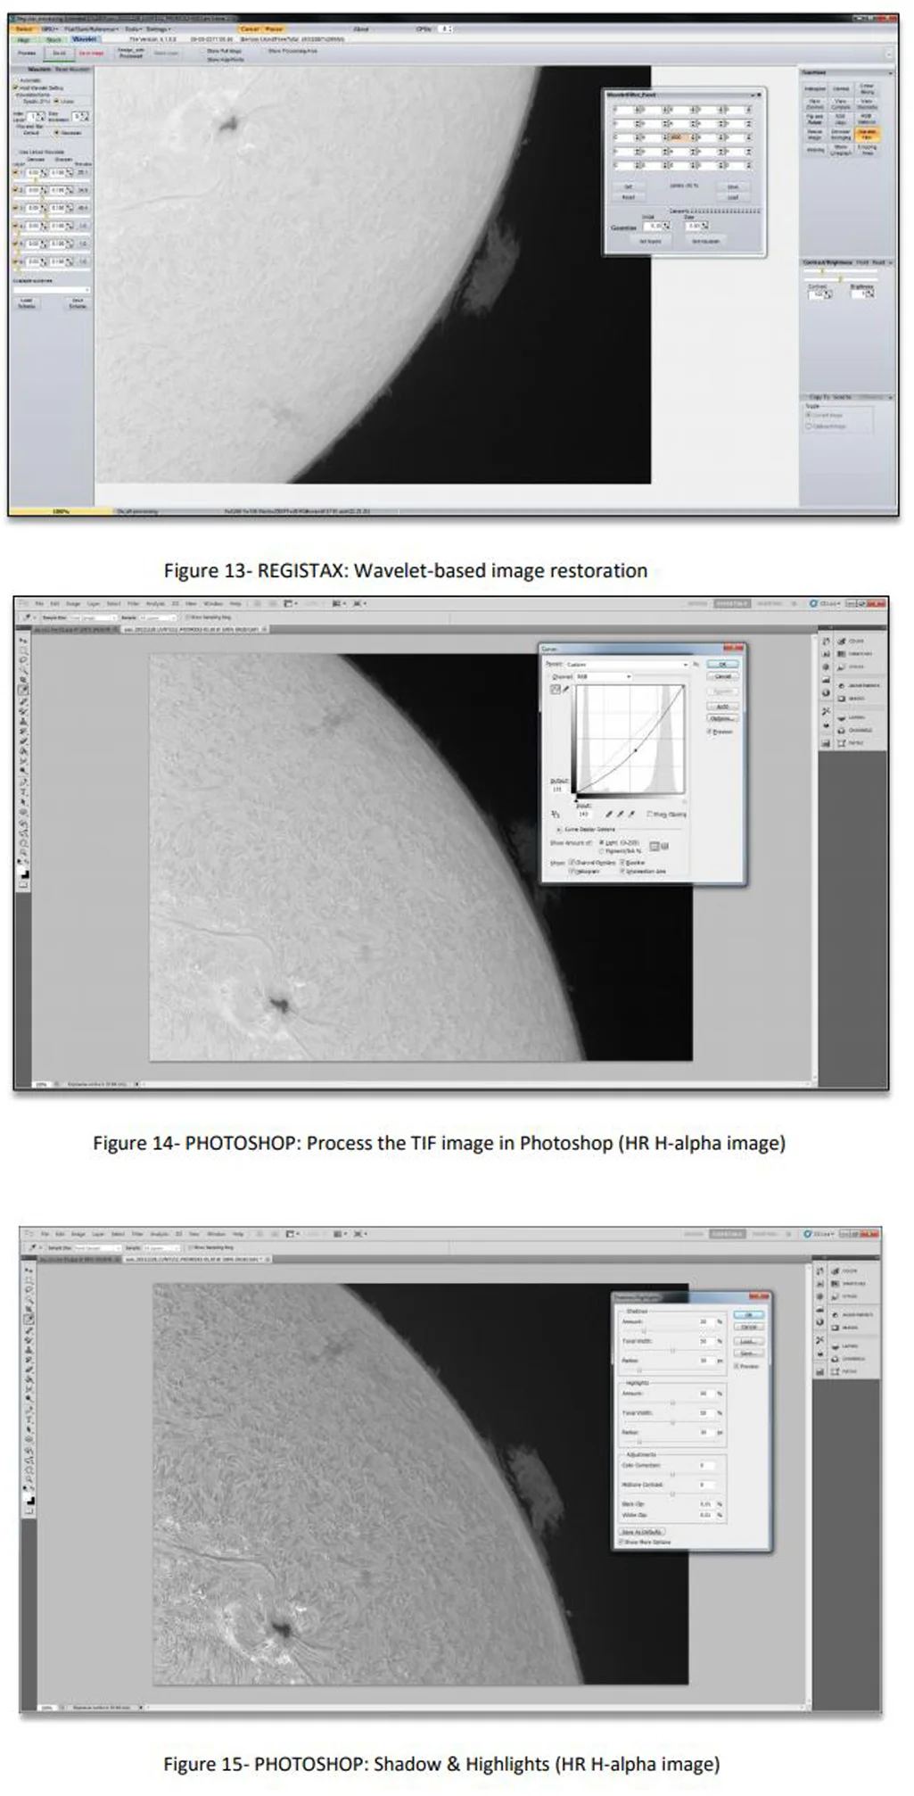
Task: Click highlighted Wavelet Filter function in Registax
Action: coord(868,135)
